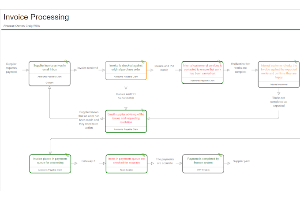300x200 pixels.
Task: Select 'Payment is completed by finance system' activity
Action: click(x=203, y=164)
